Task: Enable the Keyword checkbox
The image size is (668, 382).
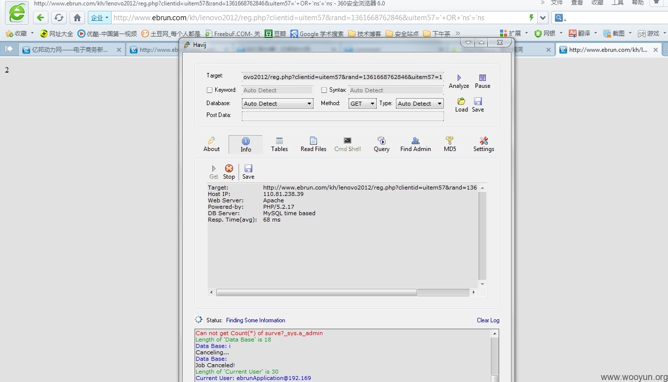Action: tap(209, 90)
